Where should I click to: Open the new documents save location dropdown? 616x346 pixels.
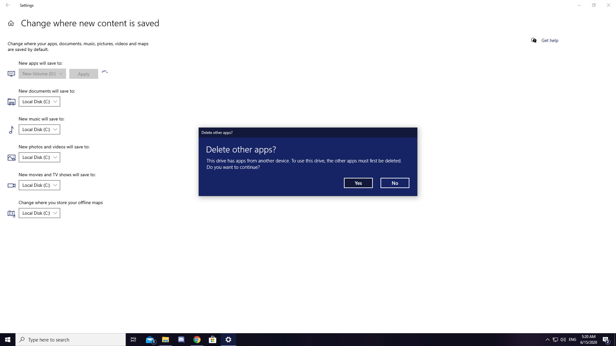[39, 102]
